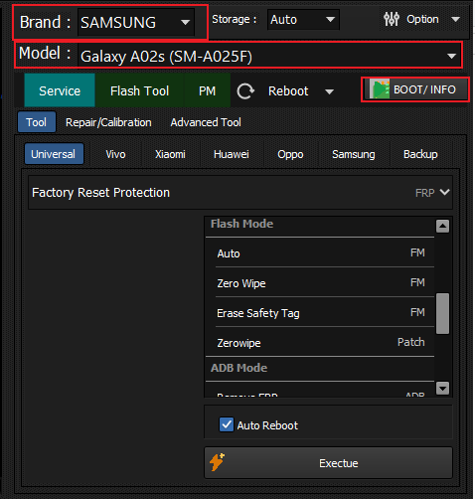Click the lightning bolt icon on Execute
The width and height of the screenshot is (475, 499).
point(218,462)
